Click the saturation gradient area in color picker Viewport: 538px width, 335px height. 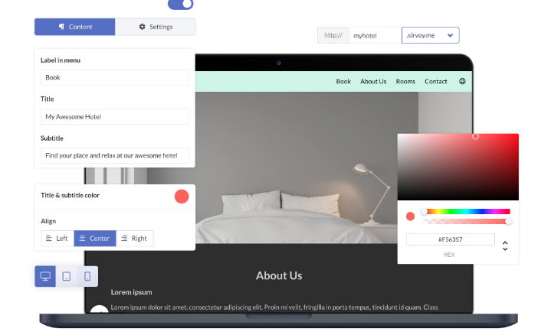pyautogui.click(x=458, y=167)
